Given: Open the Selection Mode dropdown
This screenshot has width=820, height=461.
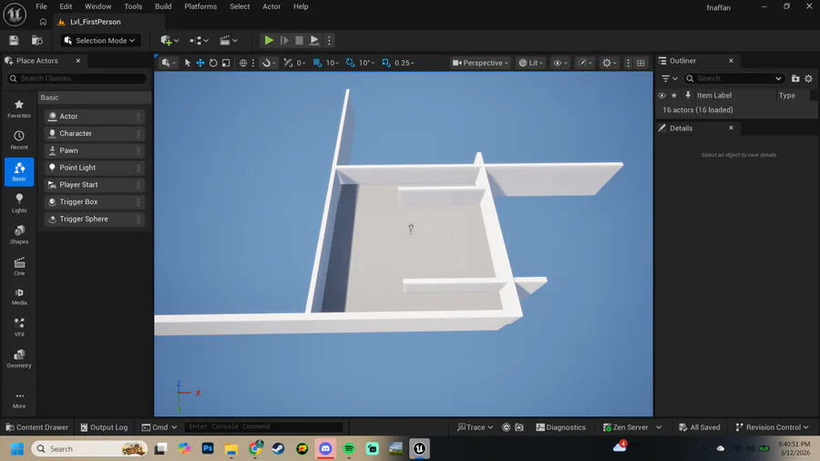Looking at the screenshot, I should 99,40.
